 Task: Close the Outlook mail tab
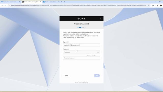pyautogui.click(x=61, y=2)
